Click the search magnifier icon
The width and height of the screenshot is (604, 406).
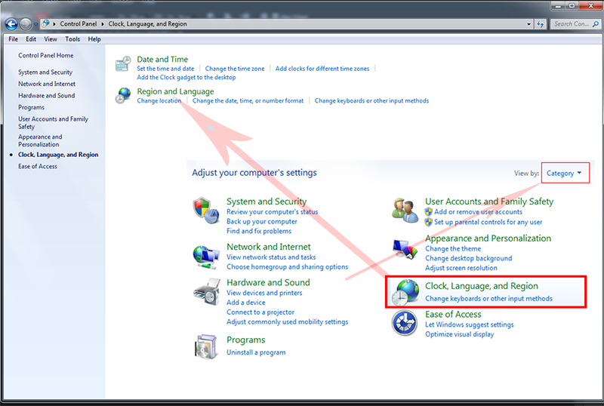(596, 24)
